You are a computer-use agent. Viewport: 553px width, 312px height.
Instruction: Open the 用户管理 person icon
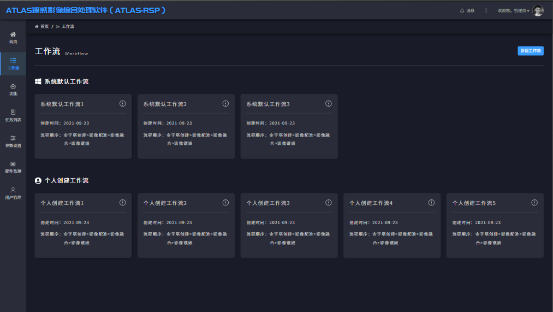coord(13,190)
